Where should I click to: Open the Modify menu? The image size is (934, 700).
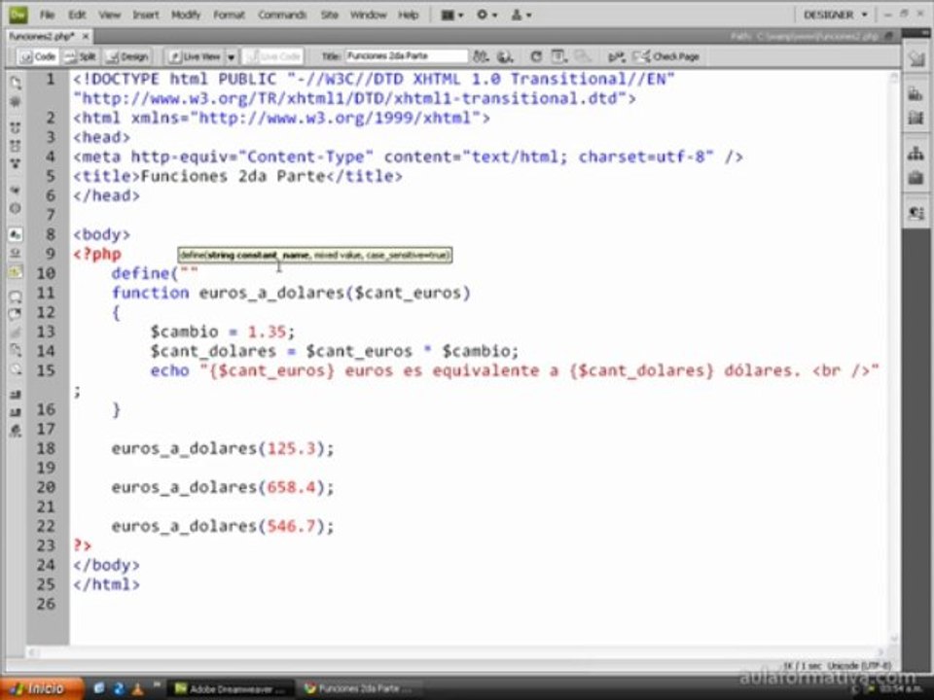pyautogui.click(x=186, y=15)
